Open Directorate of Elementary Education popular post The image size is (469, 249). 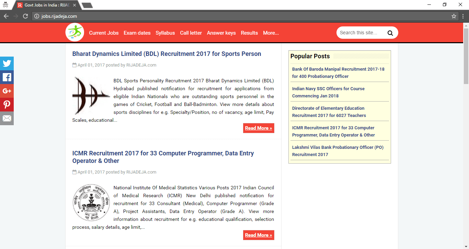(329, 112)
